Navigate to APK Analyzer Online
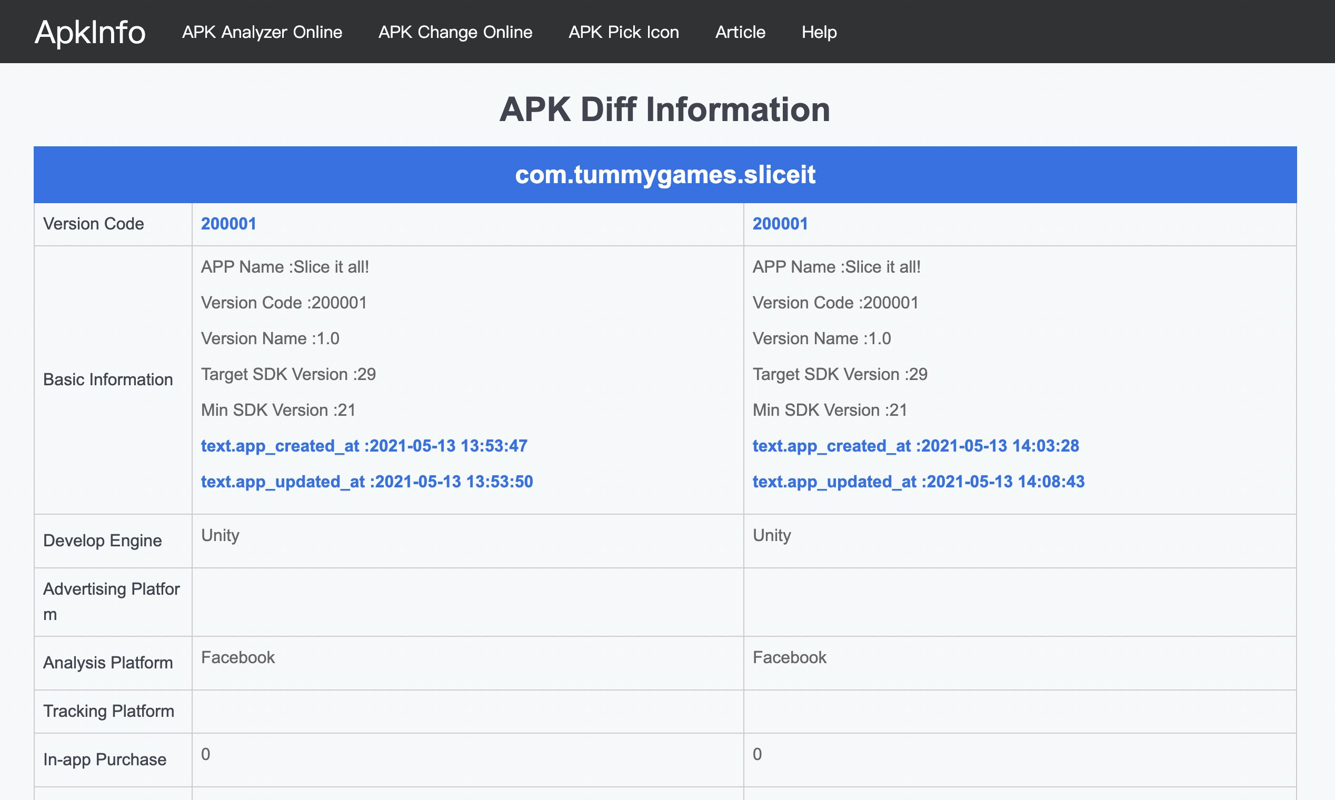The height and width of the screenshot is (800, 1335). point(262,32)
